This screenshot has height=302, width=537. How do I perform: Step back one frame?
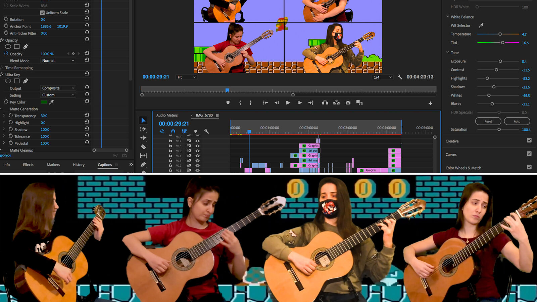tap(277, 103)
